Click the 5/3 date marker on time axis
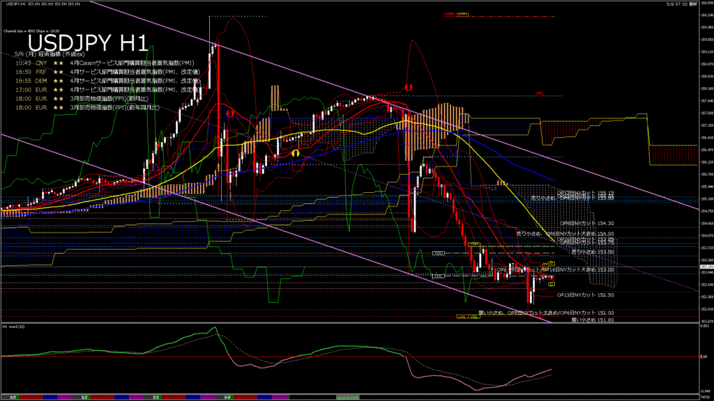The width and height of the screenshot is (714, 401). click(x=155, y=397)
